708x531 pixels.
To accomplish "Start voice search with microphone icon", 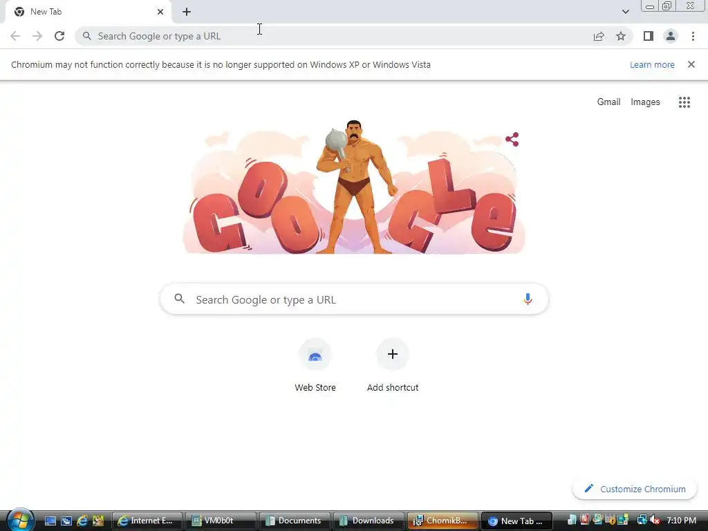I will (x=528, y=299).
